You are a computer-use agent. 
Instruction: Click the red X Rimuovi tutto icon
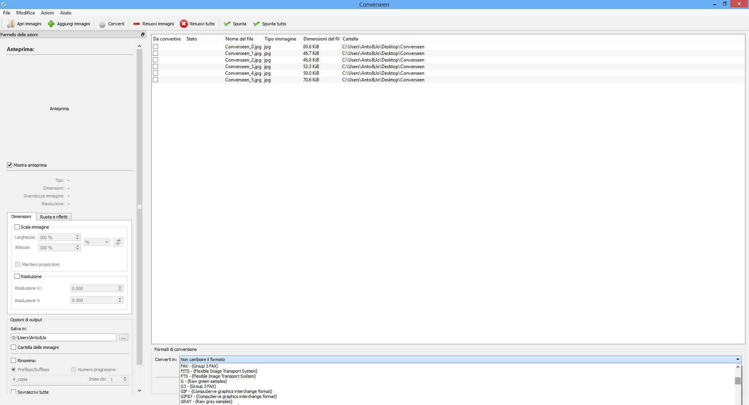click(x=183, y=24)
